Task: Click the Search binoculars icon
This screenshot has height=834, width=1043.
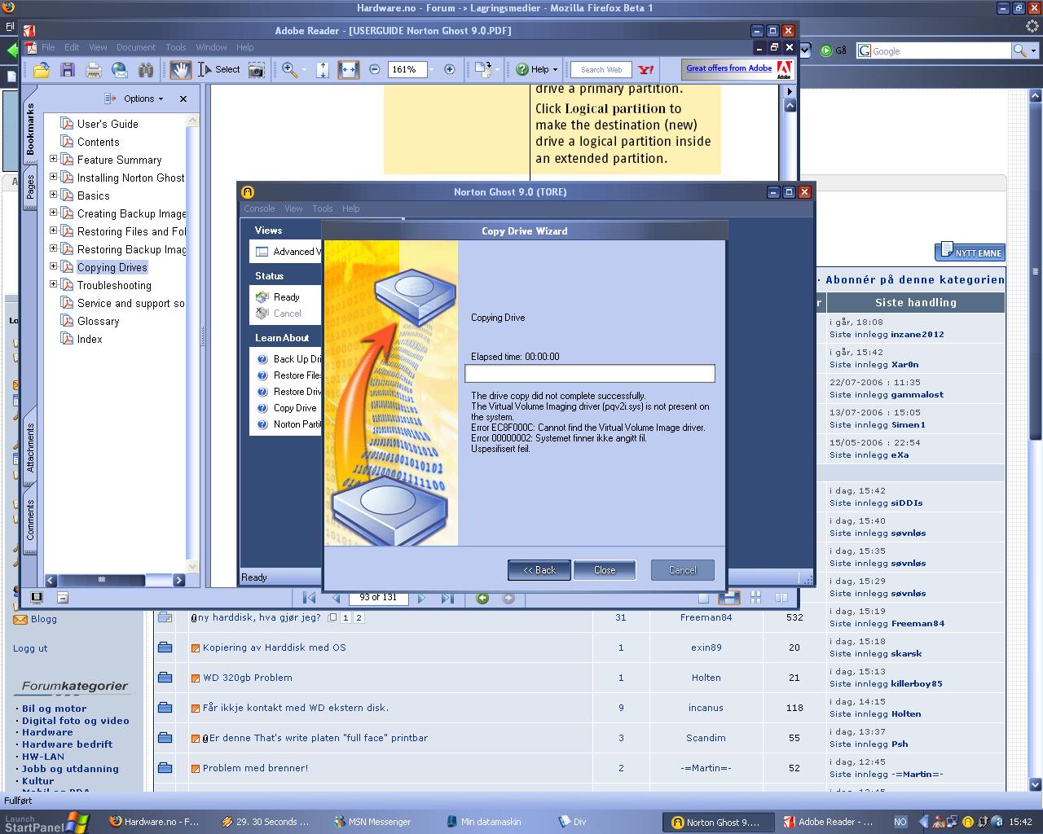Action: coord(146,70)
